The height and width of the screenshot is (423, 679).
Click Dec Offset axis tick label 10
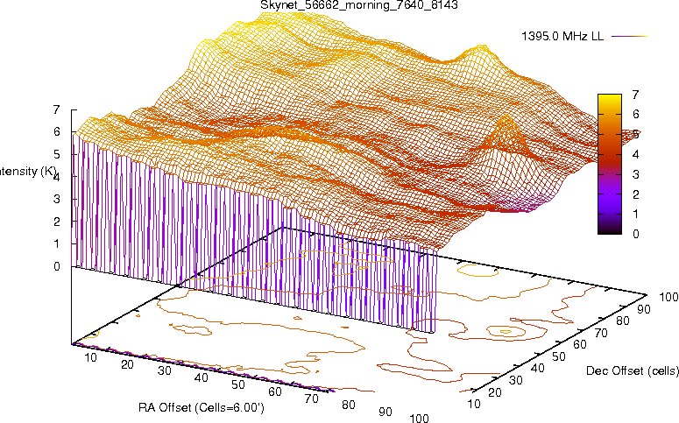tap(474, 404)
